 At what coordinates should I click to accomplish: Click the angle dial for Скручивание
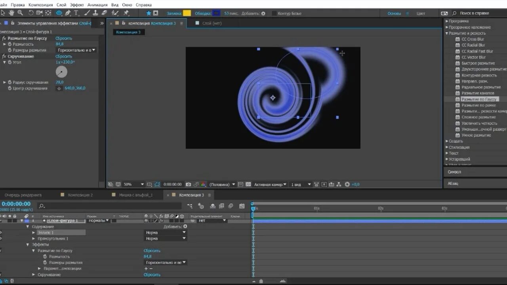[x=61, y=72]
